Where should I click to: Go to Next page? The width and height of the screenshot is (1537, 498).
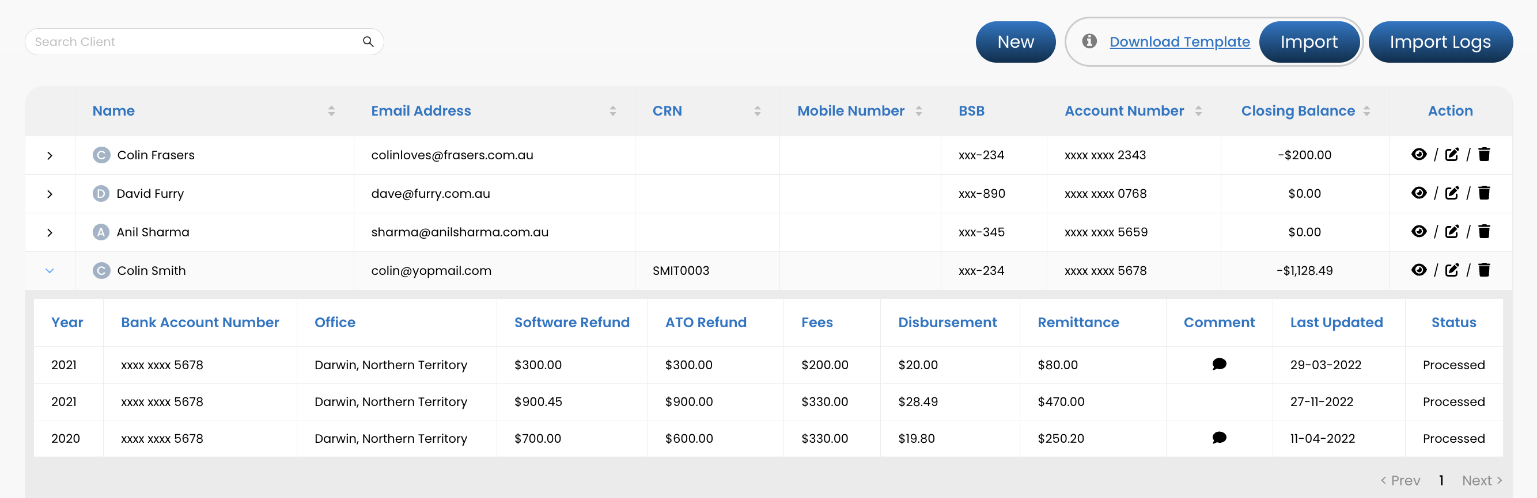click(x=1482, y=480)
